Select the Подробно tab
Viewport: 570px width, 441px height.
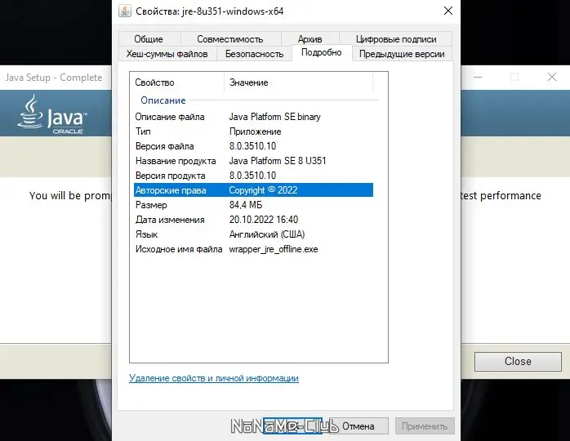(x=322, y=53)
